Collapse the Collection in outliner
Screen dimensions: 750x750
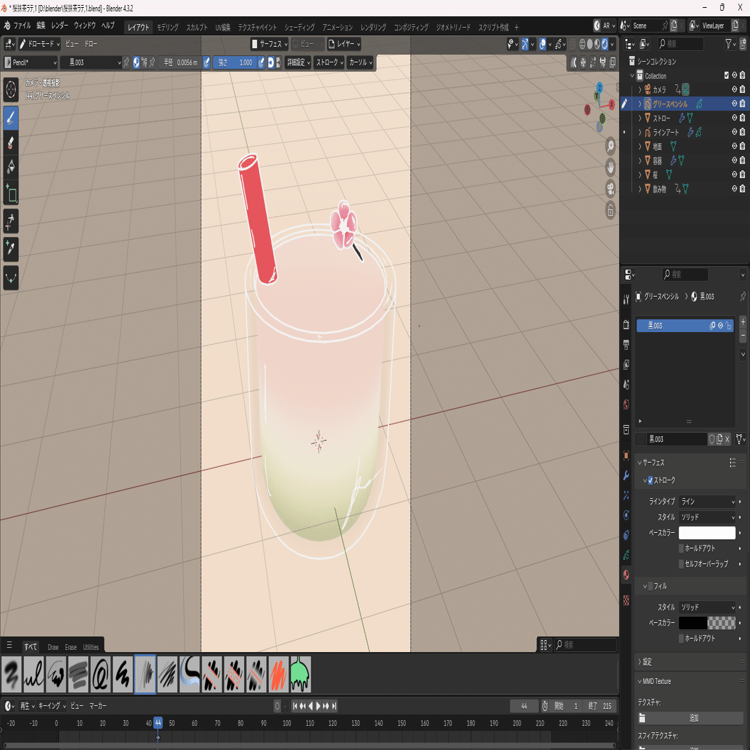tap(632, 76)
